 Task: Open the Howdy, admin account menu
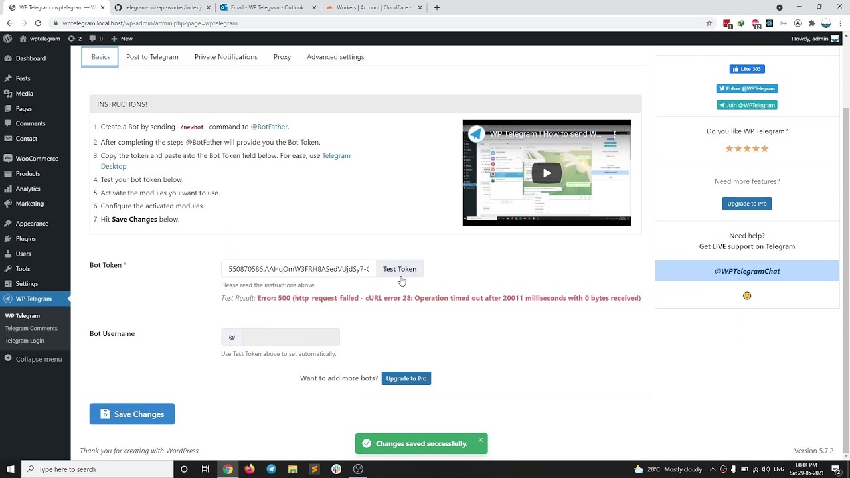click(x=815, y=39)
